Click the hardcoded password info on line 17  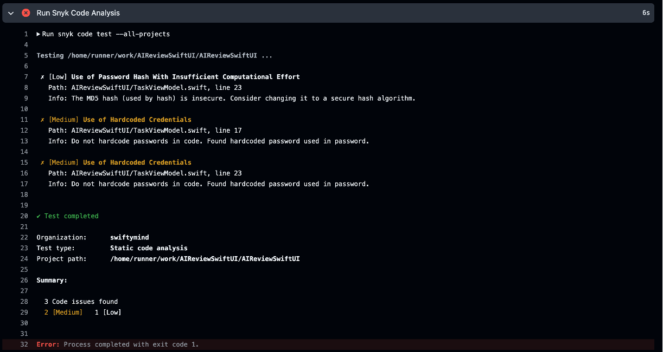coord(208,184)
